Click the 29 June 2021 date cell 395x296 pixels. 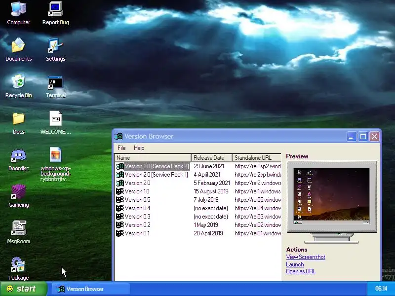(209, 166)
